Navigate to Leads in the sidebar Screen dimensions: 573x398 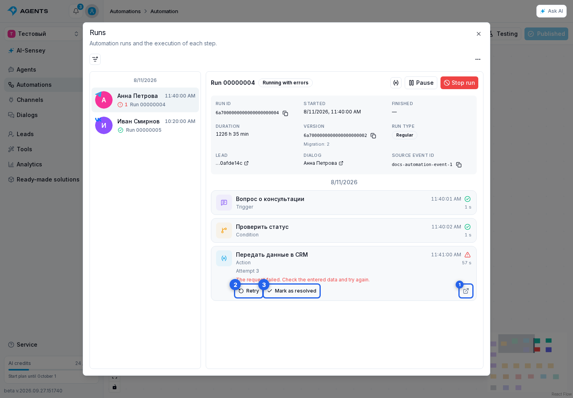[43, 134]
